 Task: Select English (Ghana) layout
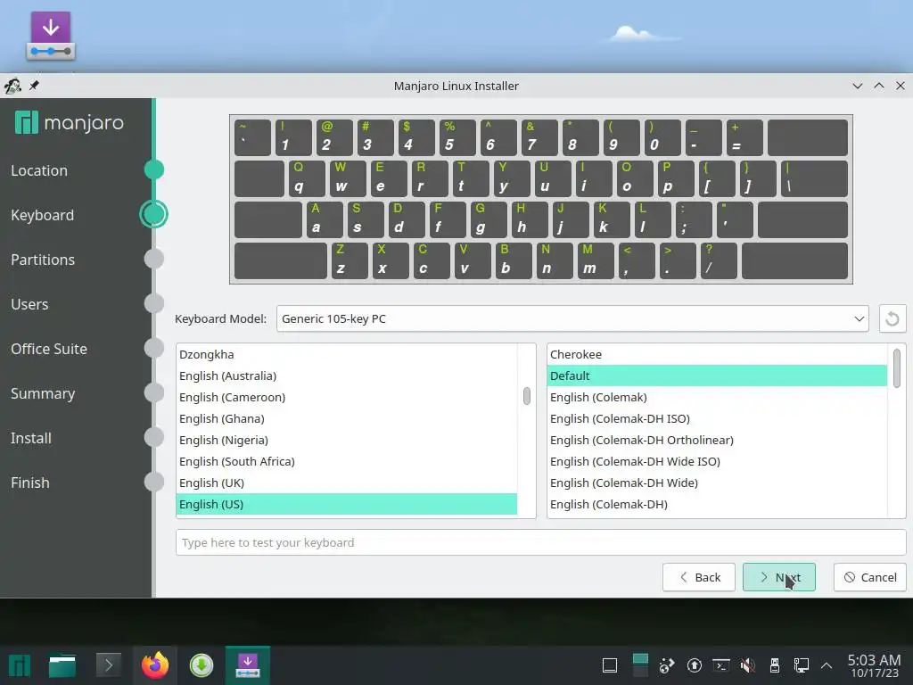tap(347, 419)
